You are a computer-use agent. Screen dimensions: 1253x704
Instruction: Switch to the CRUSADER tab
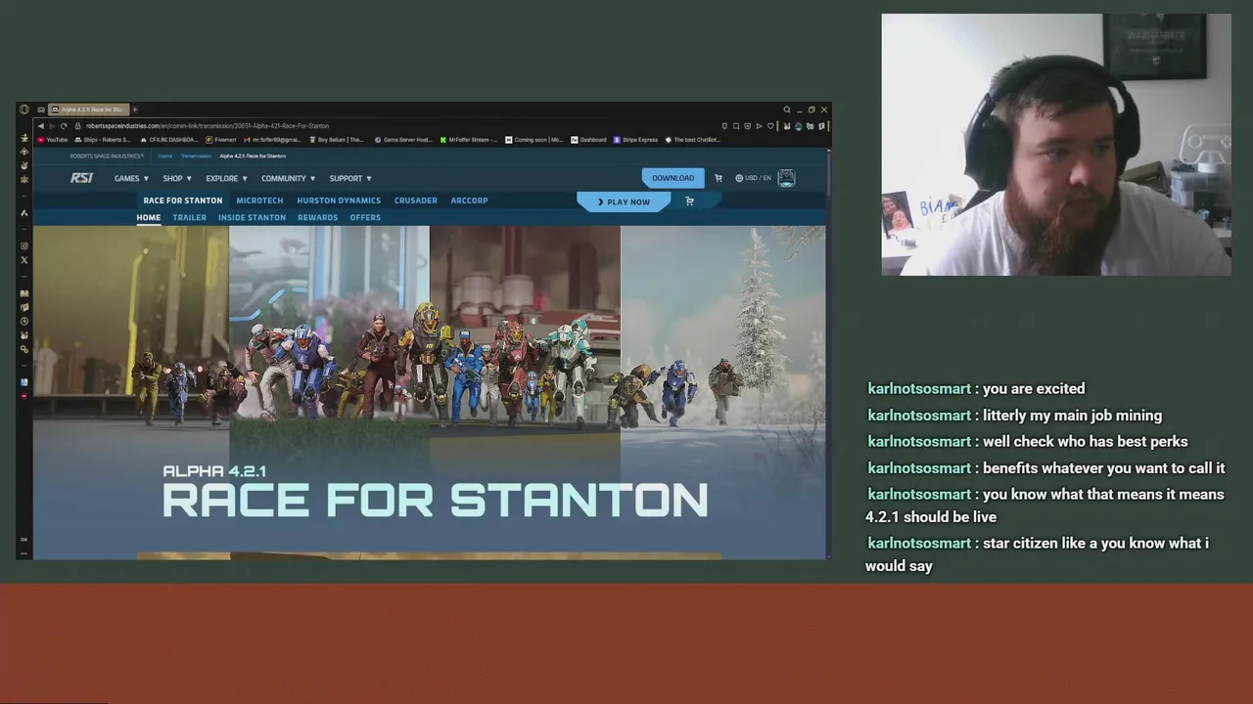(x=416, y=200)
